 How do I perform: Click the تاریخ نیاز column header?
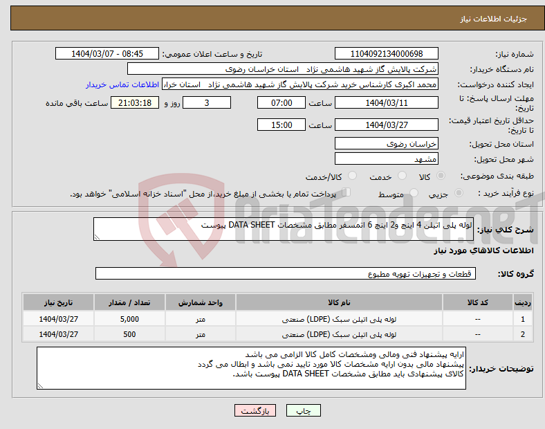click(x=58, y=302)
